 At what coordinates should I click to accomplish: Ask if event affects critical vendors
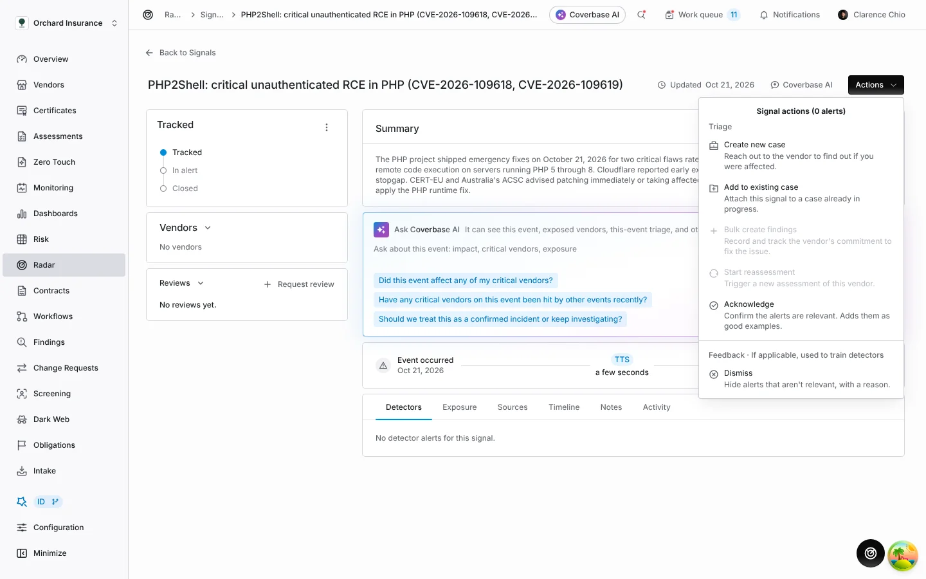466,280
